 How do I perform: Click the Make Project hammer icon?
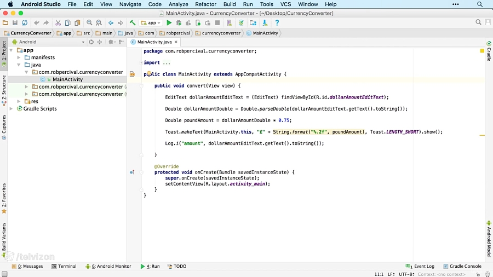pyautogui.click(x=133, y=23)
